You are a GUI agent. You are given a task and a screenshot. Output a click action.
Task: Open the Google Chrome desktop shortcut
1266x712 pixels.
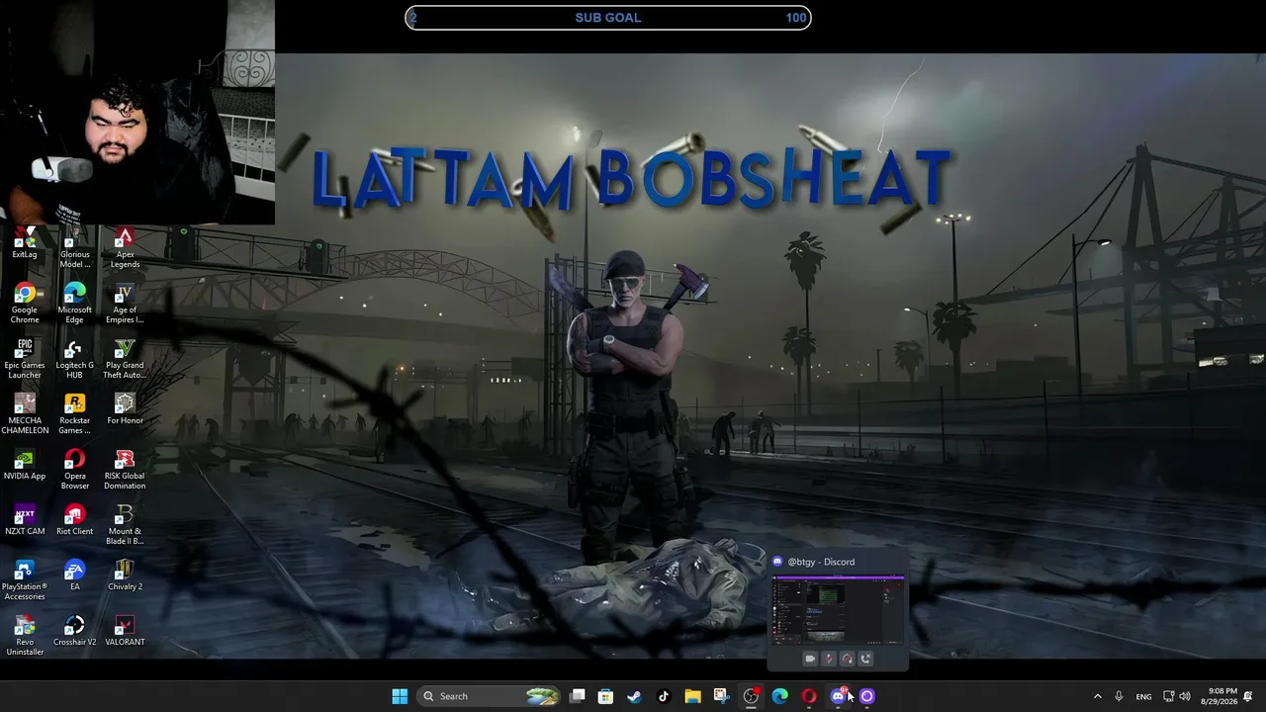(25, 305)
